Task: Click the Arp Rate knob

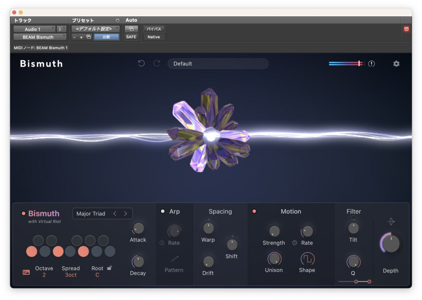Action: coord(174,231)
